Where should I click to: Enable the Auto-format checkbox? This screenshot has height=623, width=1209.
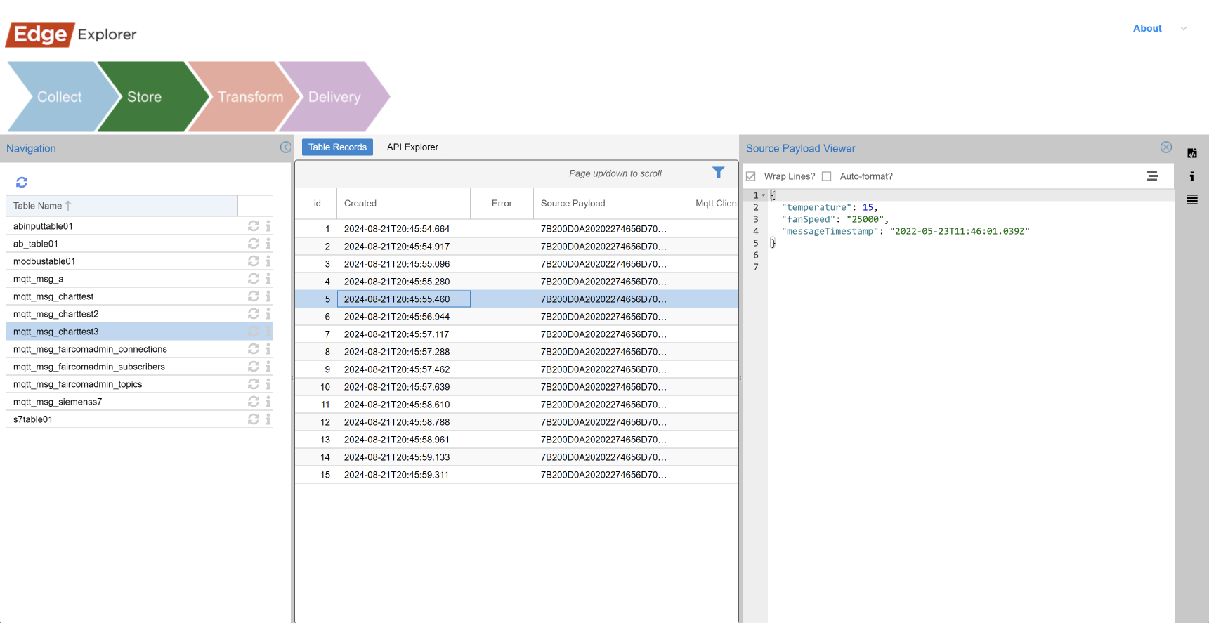[827, 176]
